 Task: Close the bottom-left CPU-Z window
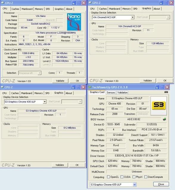pyautogui.click(x=83, y=87)
